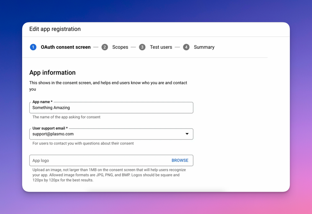312x214 pixels.
Task: Focus the App name input field
Action: tap(111, 108)
